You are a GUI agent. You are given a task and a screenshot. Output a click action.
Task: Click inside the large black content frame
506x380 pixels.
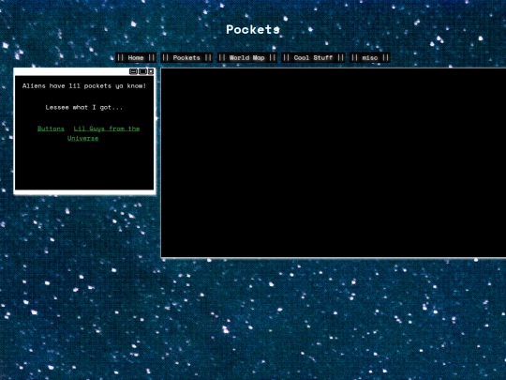(x=334, y=163)
